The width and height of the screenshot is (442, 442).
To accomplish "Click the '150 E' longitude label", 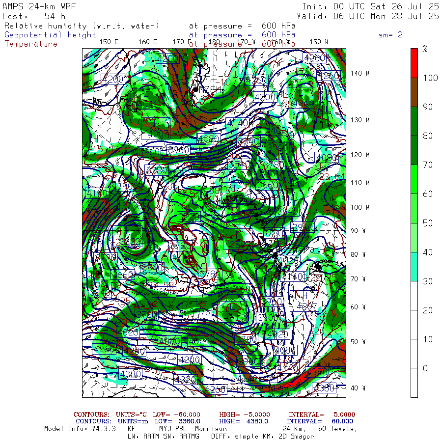I will click(109, 42).
